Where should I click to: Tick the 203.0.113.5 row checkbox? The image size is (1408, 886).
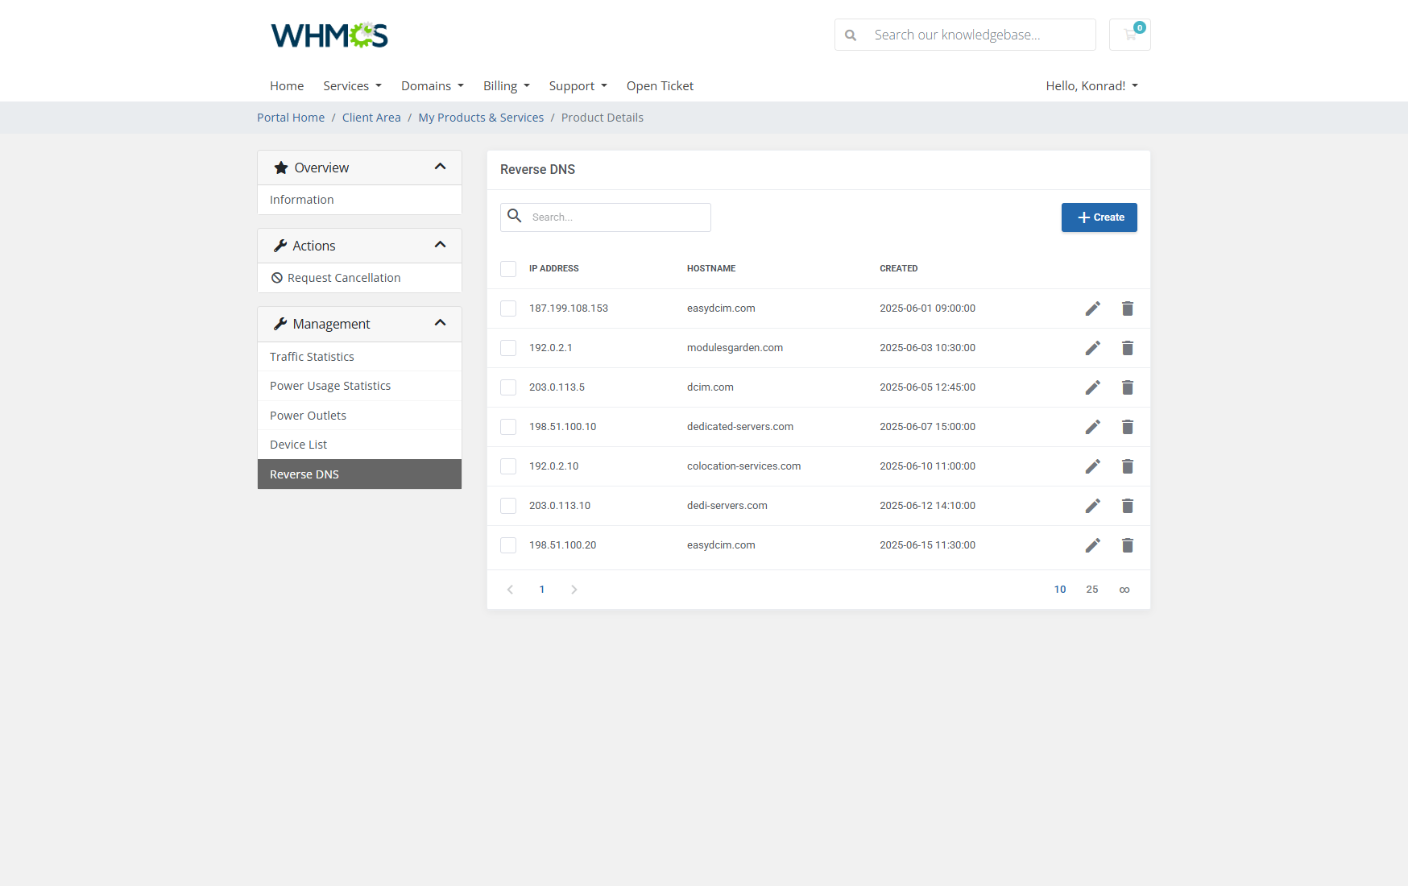(x=508, y=387)
